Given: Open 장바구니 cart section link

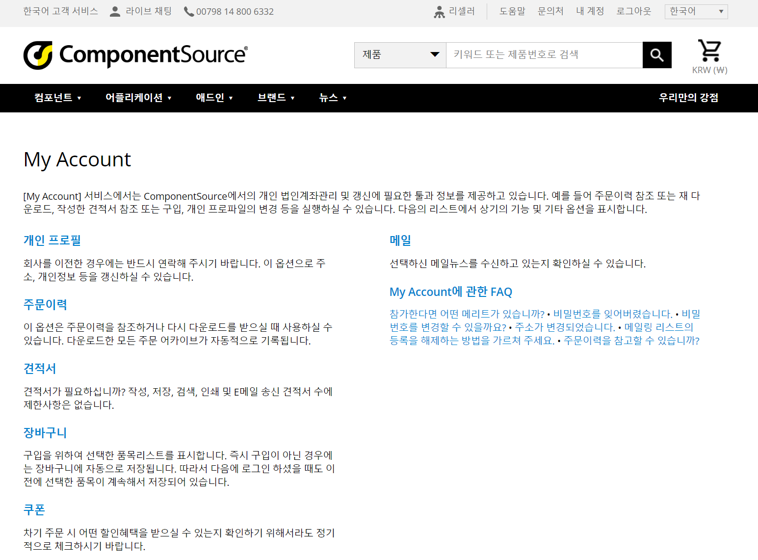Looking at the screenshot, I should point(45,433).
